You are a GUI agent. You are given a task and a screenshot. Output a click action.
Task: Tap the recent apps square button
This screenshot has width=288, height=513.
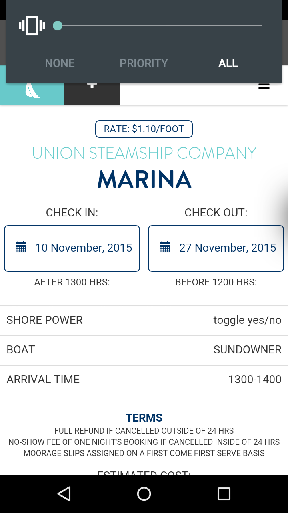coord(224,494)
